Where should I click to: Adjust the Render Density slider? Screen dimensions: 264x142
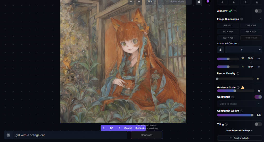[x=235, y=79]
